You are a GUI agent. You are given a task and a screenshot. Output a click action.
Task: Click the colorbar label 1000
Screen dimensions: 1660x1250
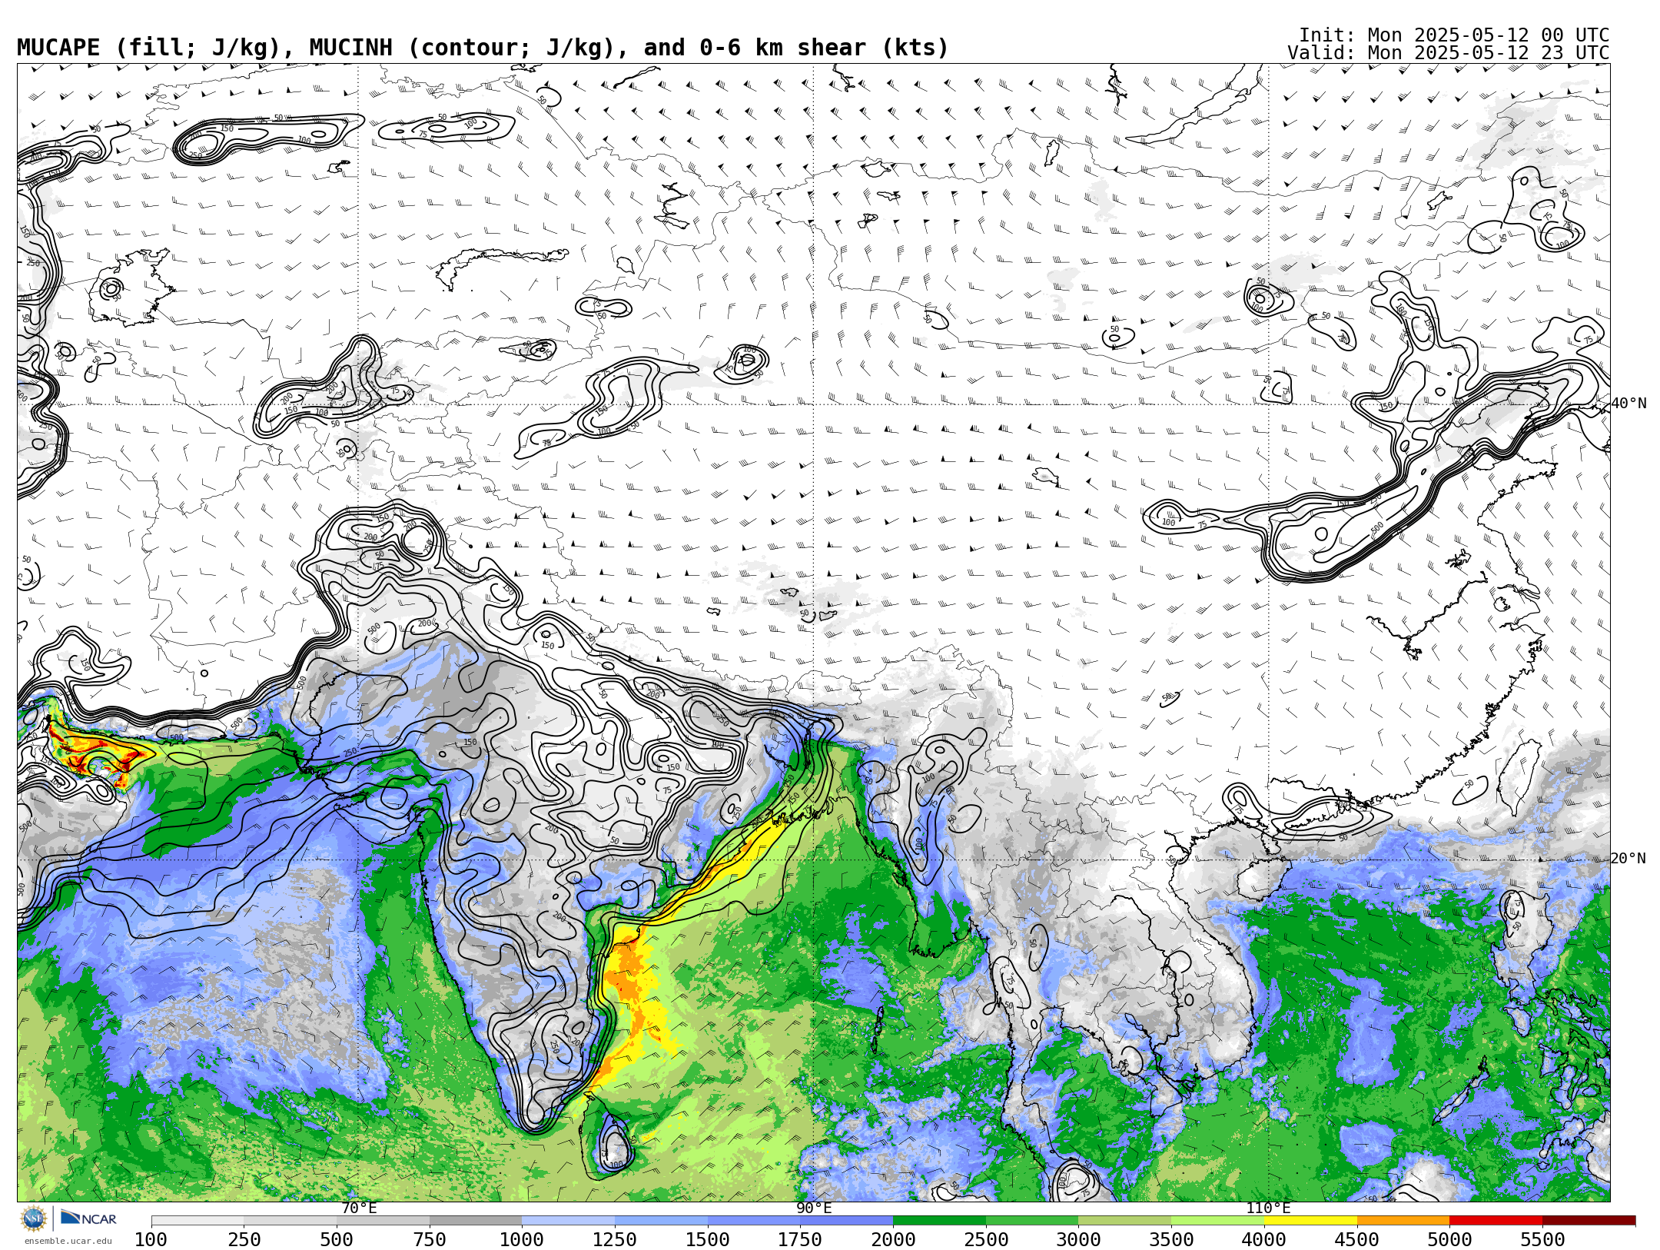pos(522,1240)
